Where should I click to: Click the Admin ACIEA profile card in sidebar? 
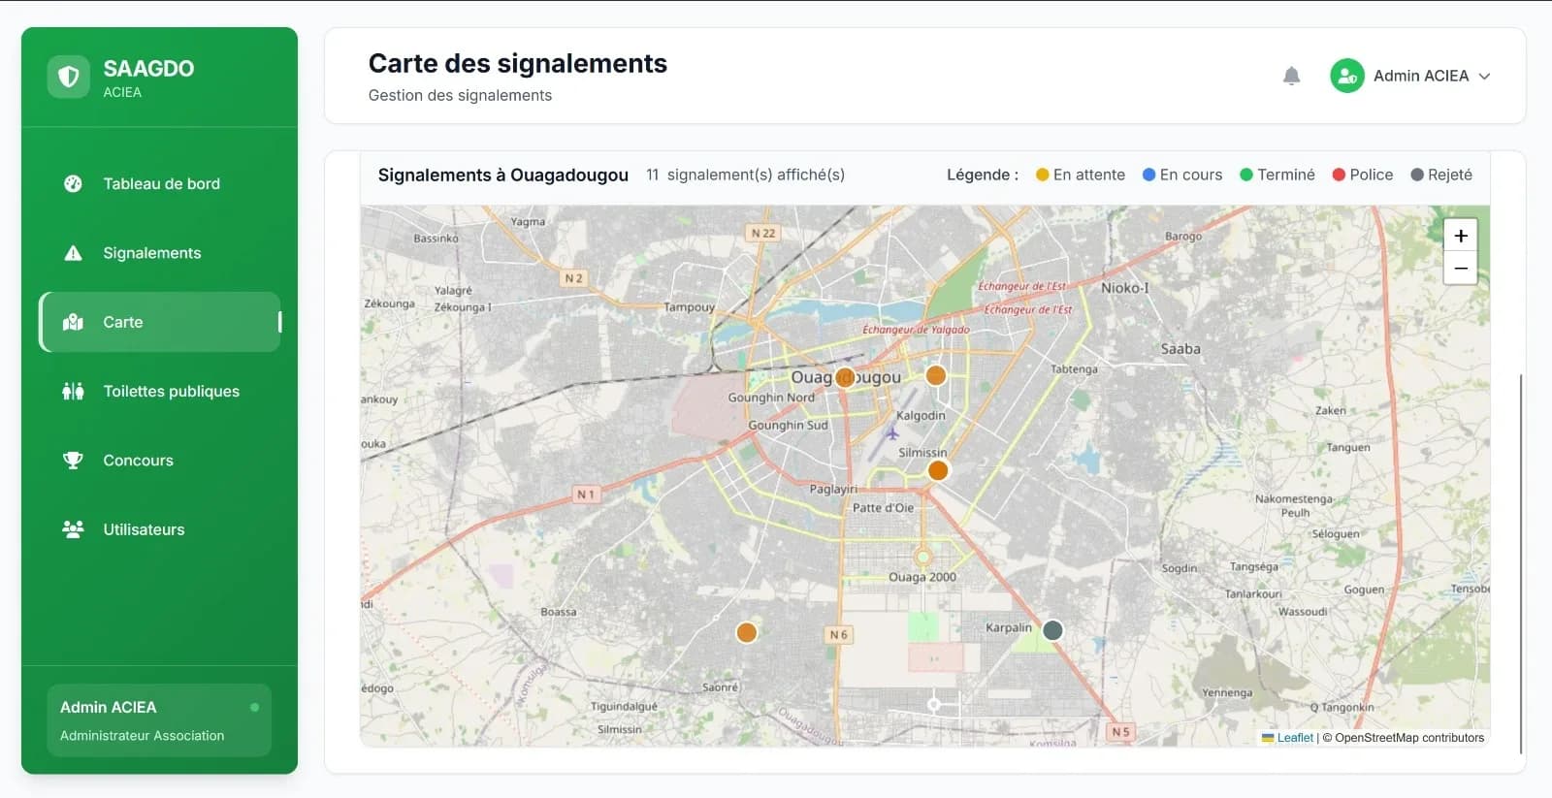tap(159, 719)
